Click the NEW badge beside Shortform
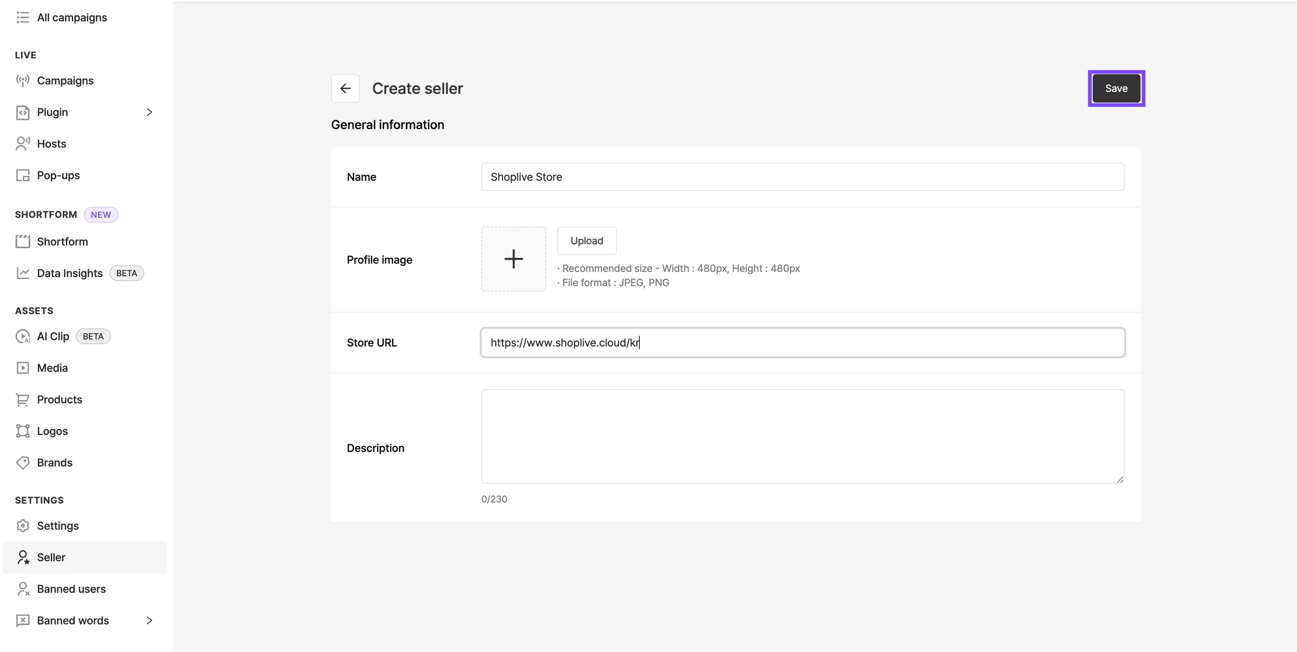The width and height of the screenshot is (1297, 652). (x=101, y=215)
